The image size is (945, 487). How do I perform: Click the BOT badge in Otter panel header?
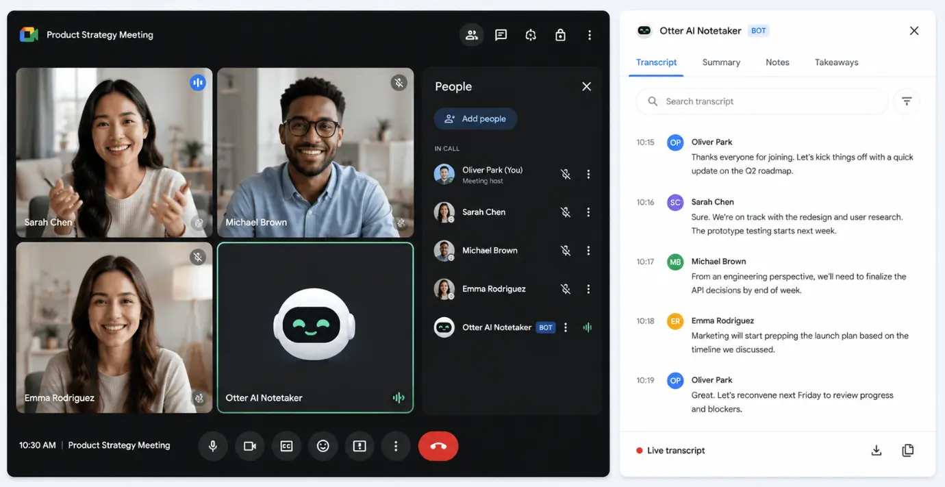coord(759,31)
